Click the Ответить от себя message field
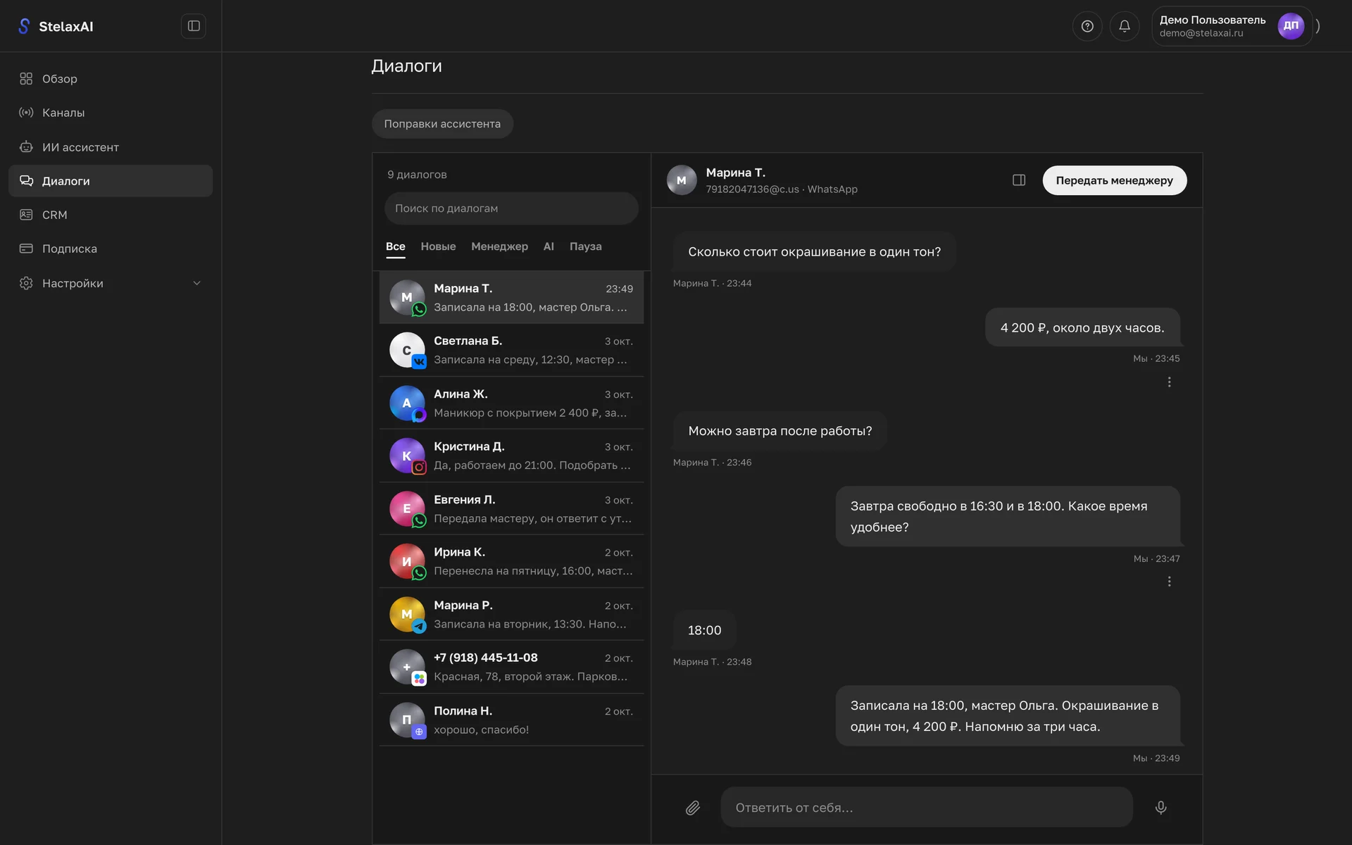Image resolution: width=1352 pixels, height=845 pixels. coord(926,808)
